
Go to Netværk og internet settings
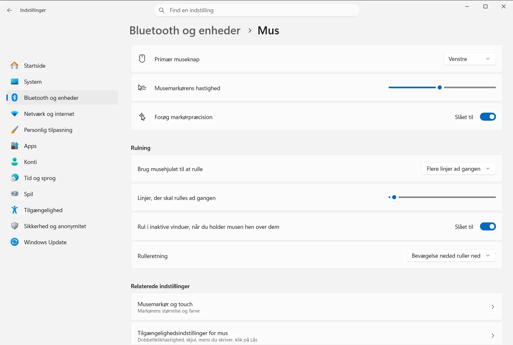click(62, 114)
